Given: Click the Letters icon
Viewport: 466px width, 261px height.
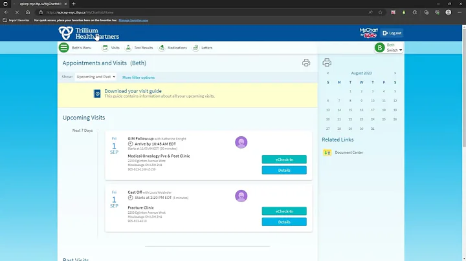Looking at the screenshot, I should 195,47.
